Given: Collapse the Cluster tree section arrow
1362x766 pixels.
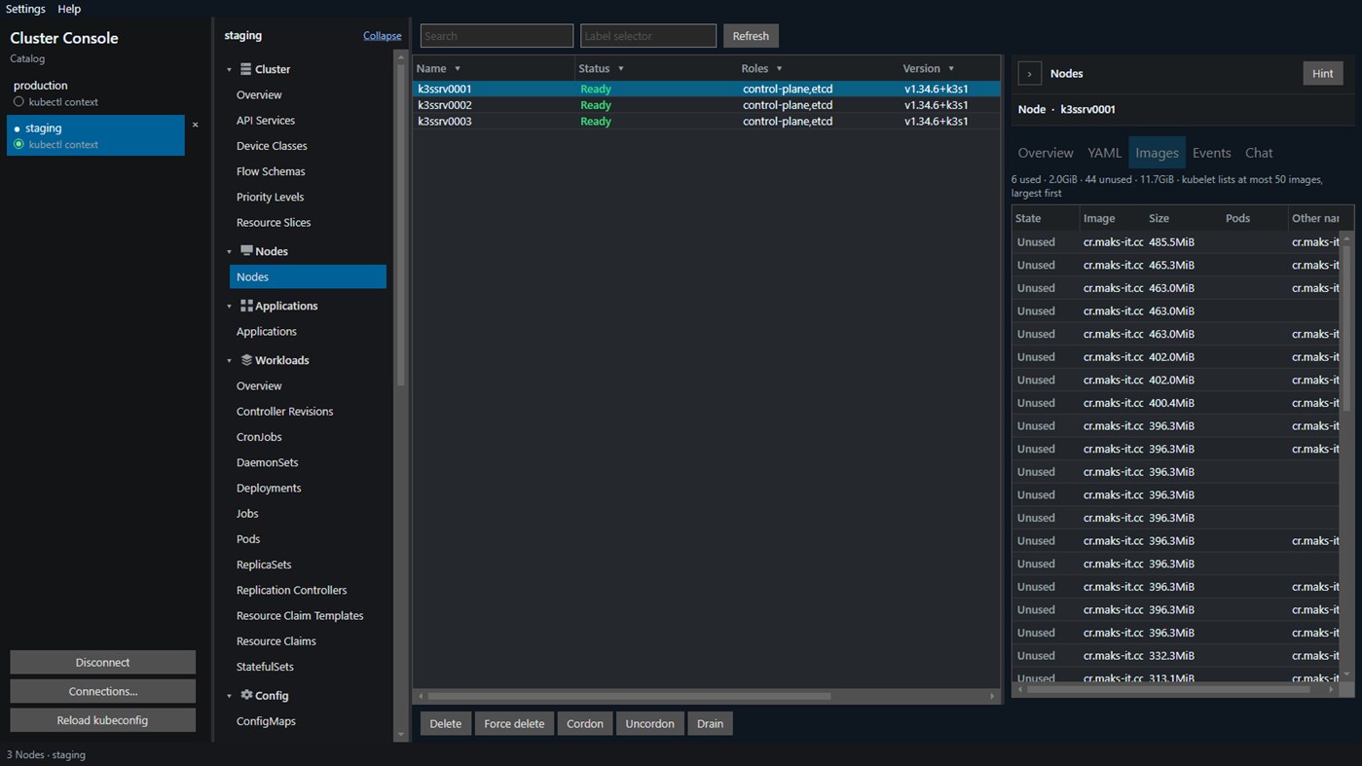Looking at the screenshot, I should tap(230, 70).
